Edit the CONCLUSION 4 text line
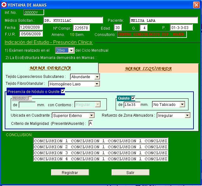 coord(101,159)
